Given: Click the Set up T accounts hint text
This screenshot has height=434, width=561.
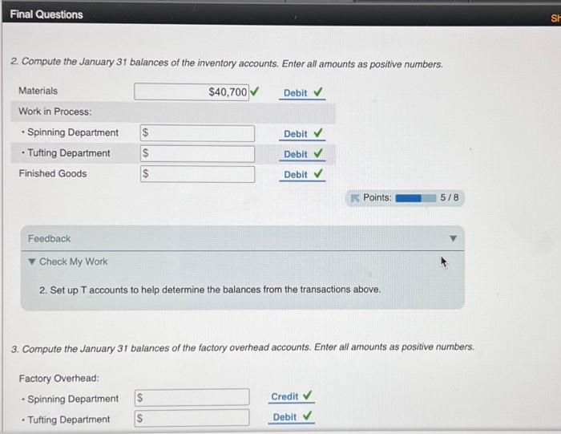Looking at the screenshot, I should click(210, 290).
